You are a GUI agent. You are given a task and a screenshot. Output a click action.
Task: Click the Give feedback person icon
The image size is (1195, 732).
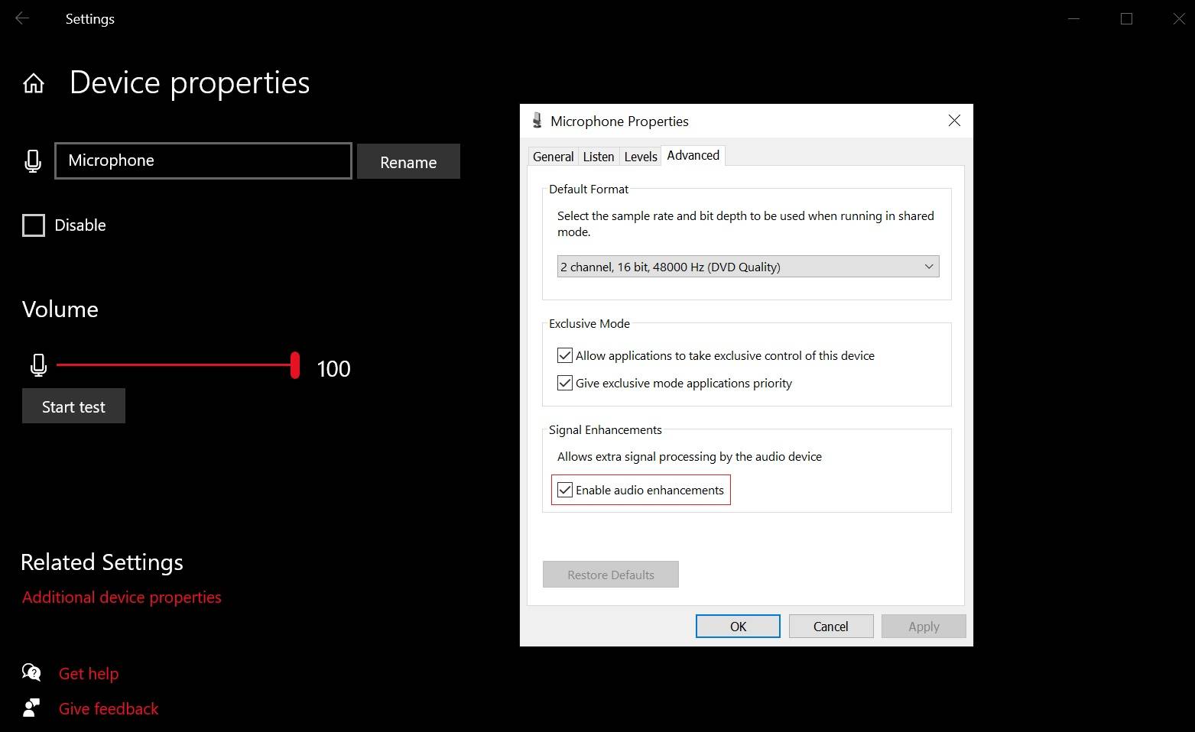[31, 708]
